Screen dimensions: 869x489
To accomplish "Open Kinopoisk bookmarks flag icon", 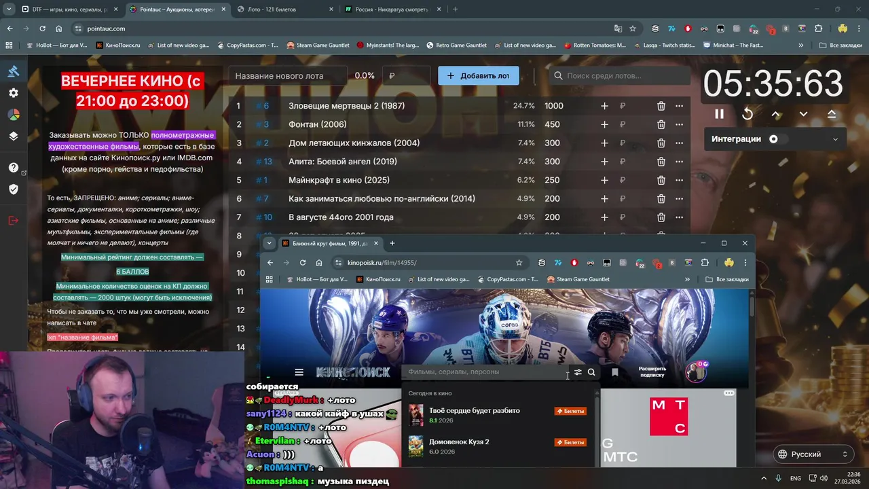I will [x=615, y=372].
